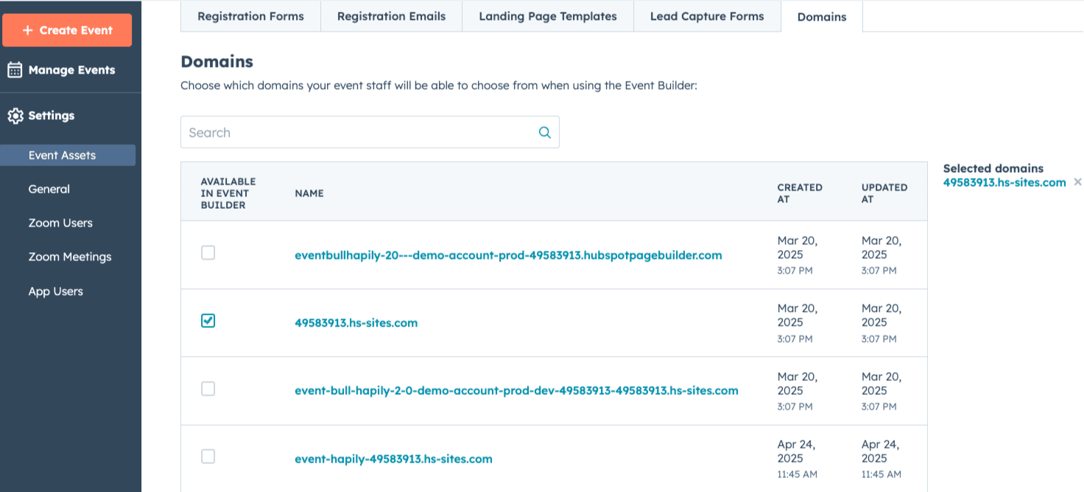Enable the checkbox for eventbullhapily-20 demo domain
This screenshot has width=1084, height=492.
pyautogui.click(x=208, y=252)
